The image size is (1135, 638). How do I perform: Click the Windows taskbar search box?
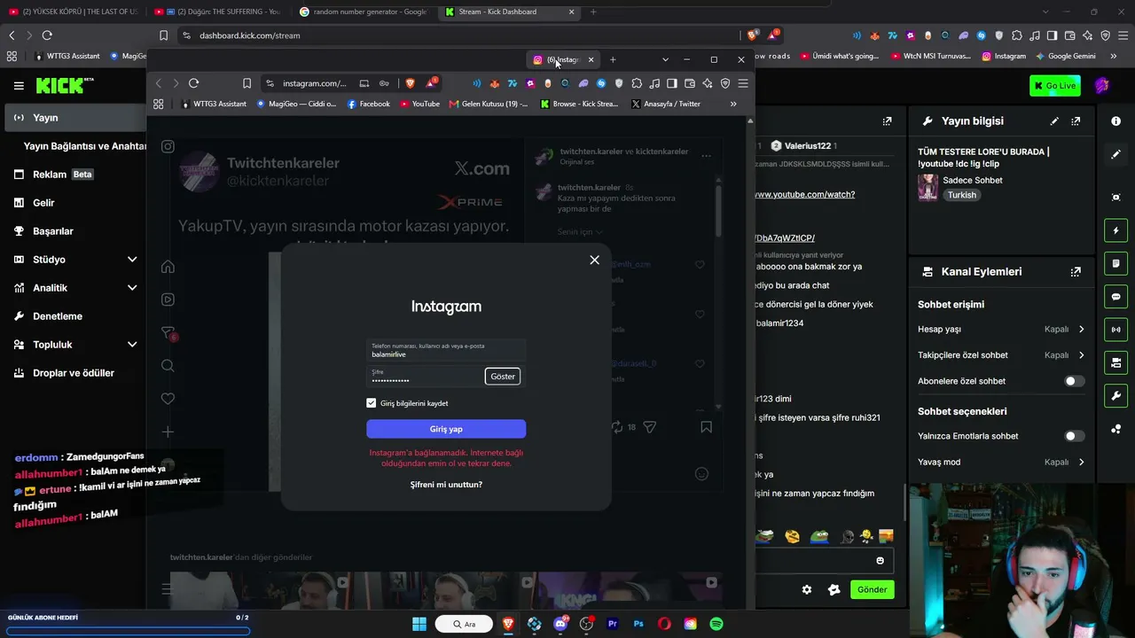[464, 624]
